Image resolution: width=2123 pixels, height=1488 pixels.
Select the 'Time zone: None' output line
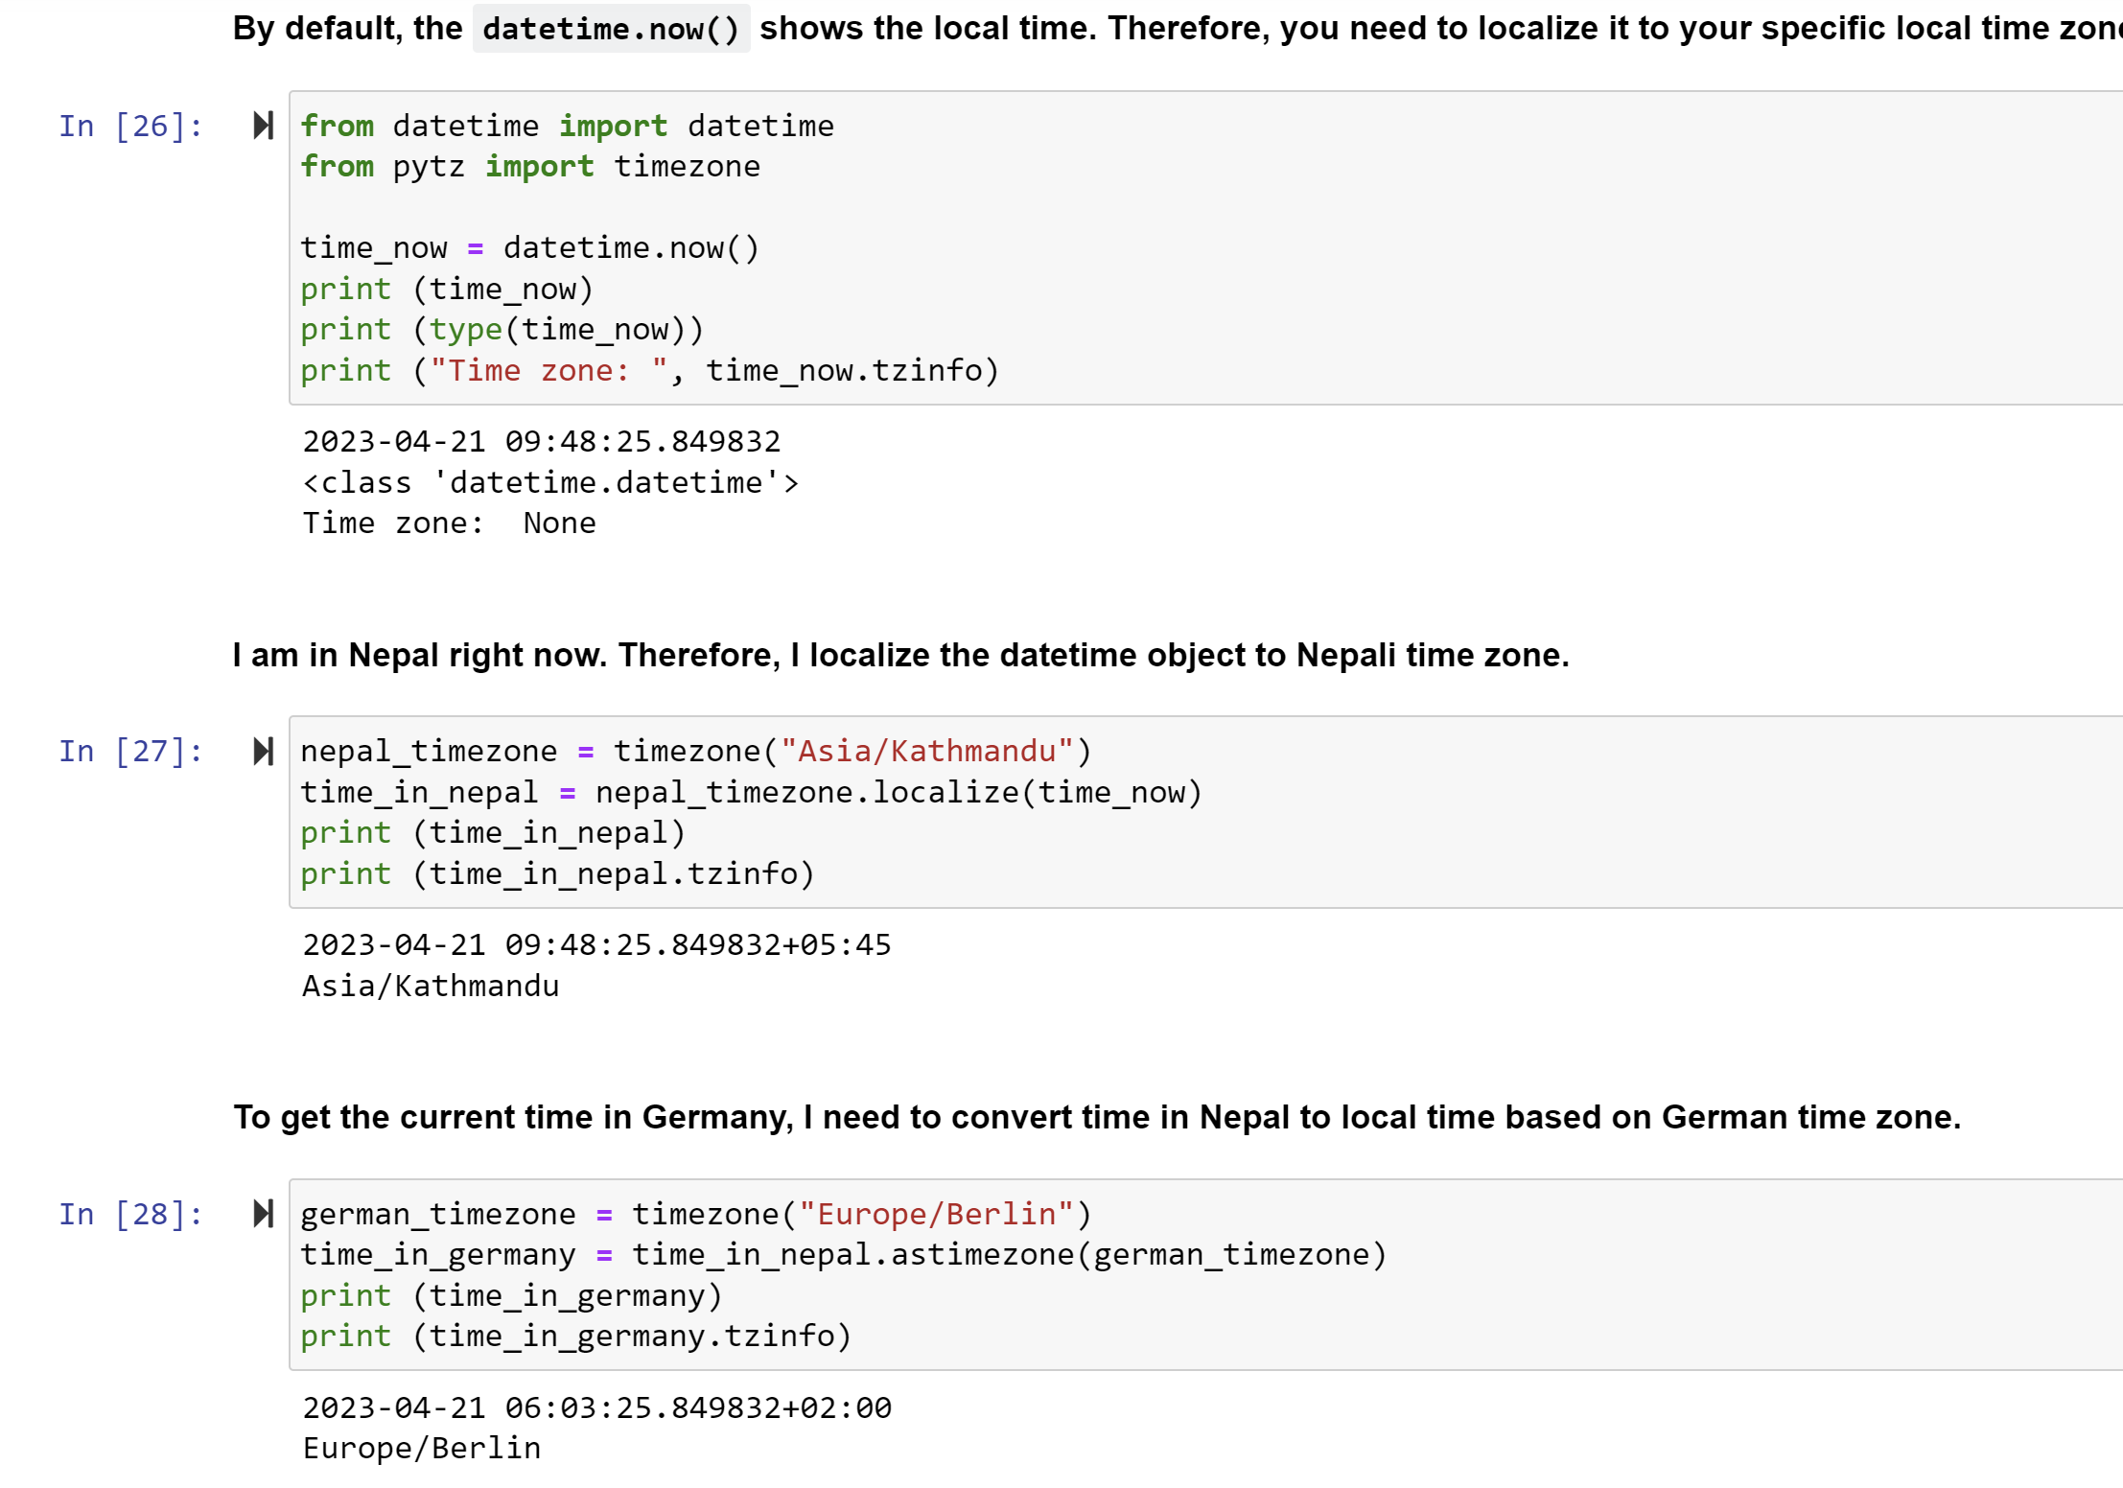coord(449,523)
